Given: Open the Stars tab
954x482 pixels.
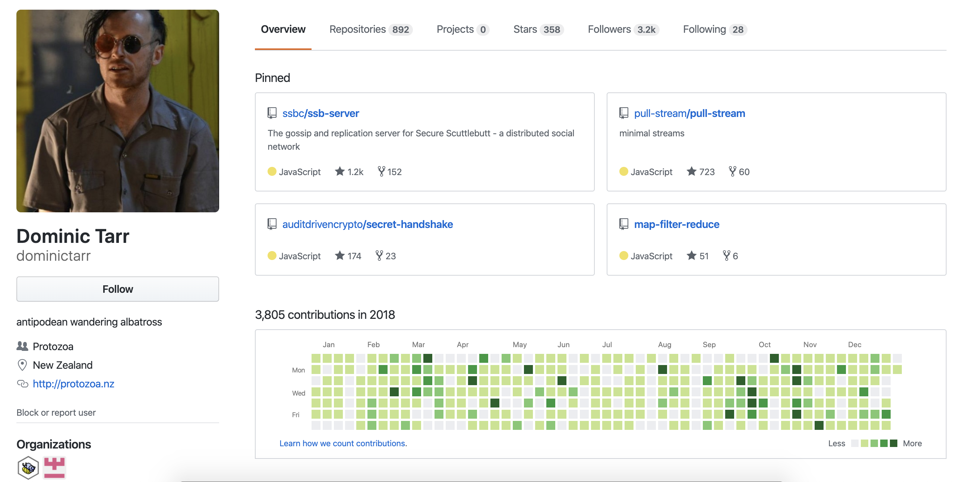Looking at the screenshot, I should [538, 29].
